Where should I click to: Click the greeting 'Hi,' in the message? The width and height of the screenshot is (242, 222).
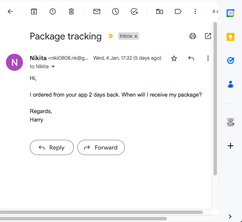click(33, 78)
